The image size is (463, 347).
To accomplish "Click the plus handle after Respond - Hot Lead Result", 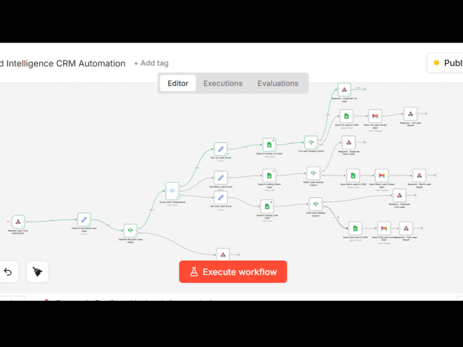I will tap(426, 114).
